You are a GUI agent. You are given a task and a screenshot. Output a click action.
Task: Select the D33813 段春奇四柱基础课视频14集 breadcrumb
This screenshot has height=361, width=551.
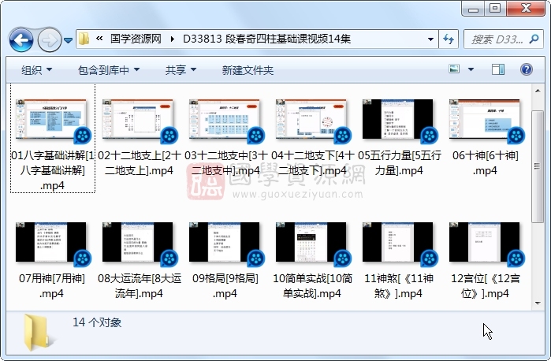266,39
